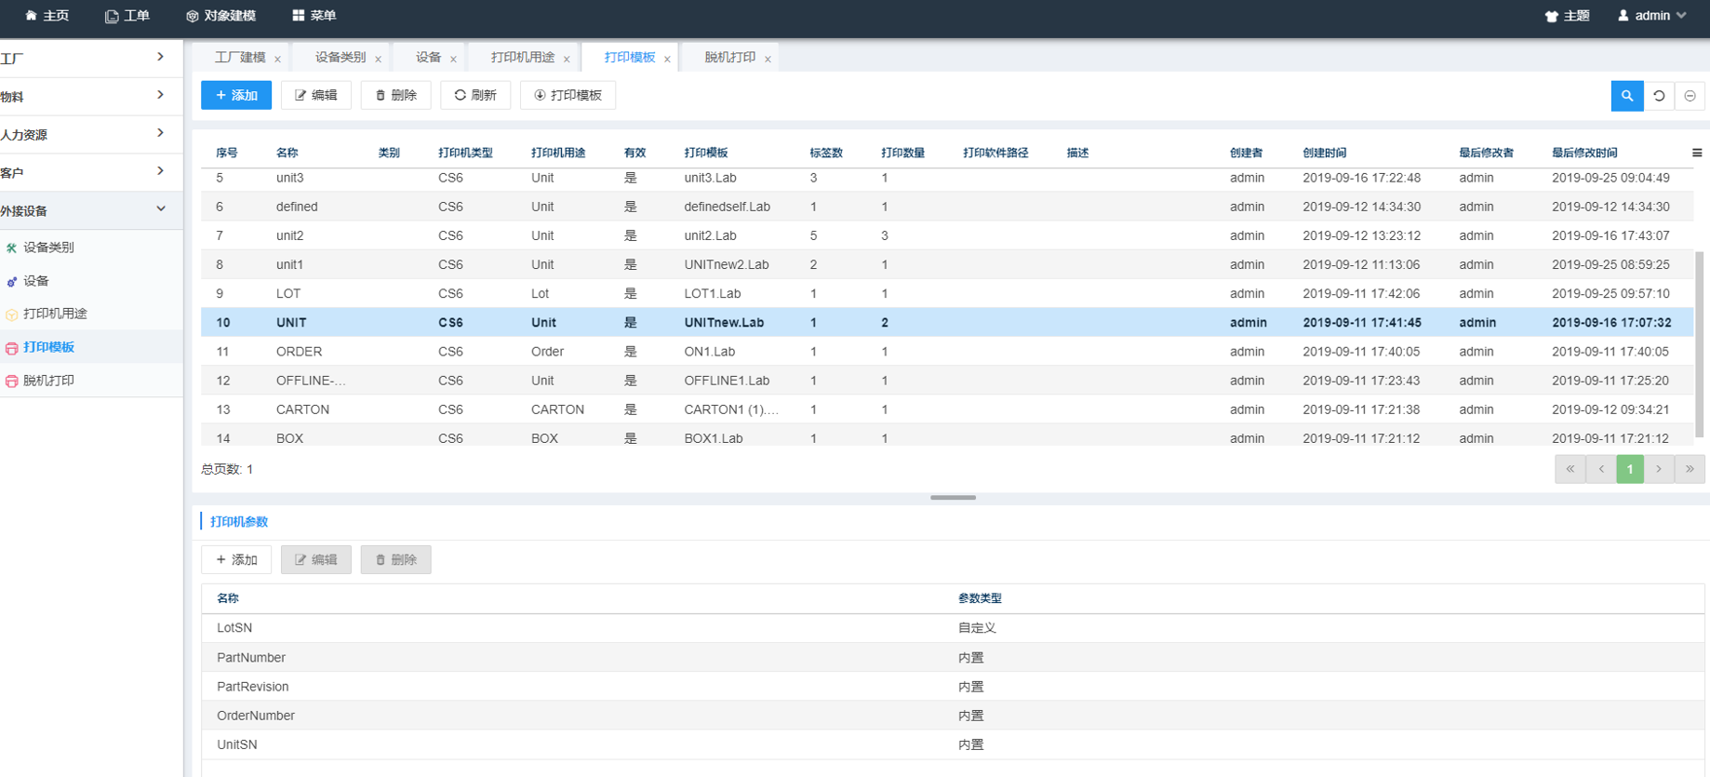This screenshot has width=1710, height=777.
Task: Jump to last page arrow
Action: coord(1690,469)
